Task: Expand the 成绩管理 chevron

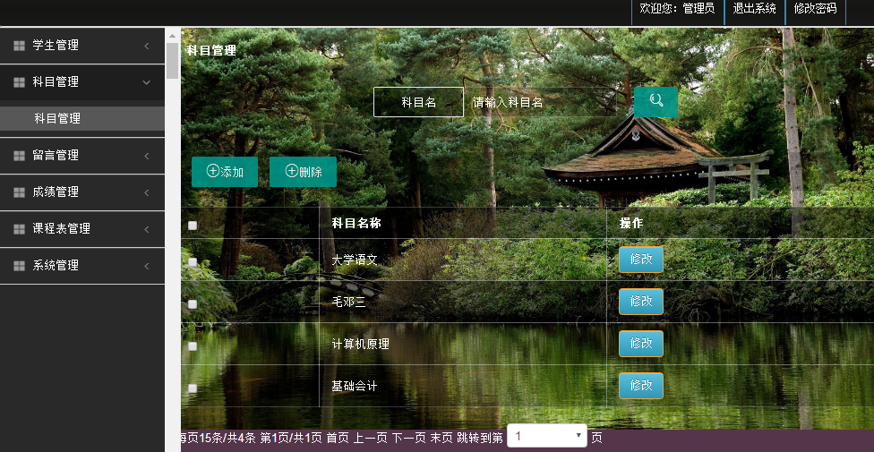Action: 147,192
